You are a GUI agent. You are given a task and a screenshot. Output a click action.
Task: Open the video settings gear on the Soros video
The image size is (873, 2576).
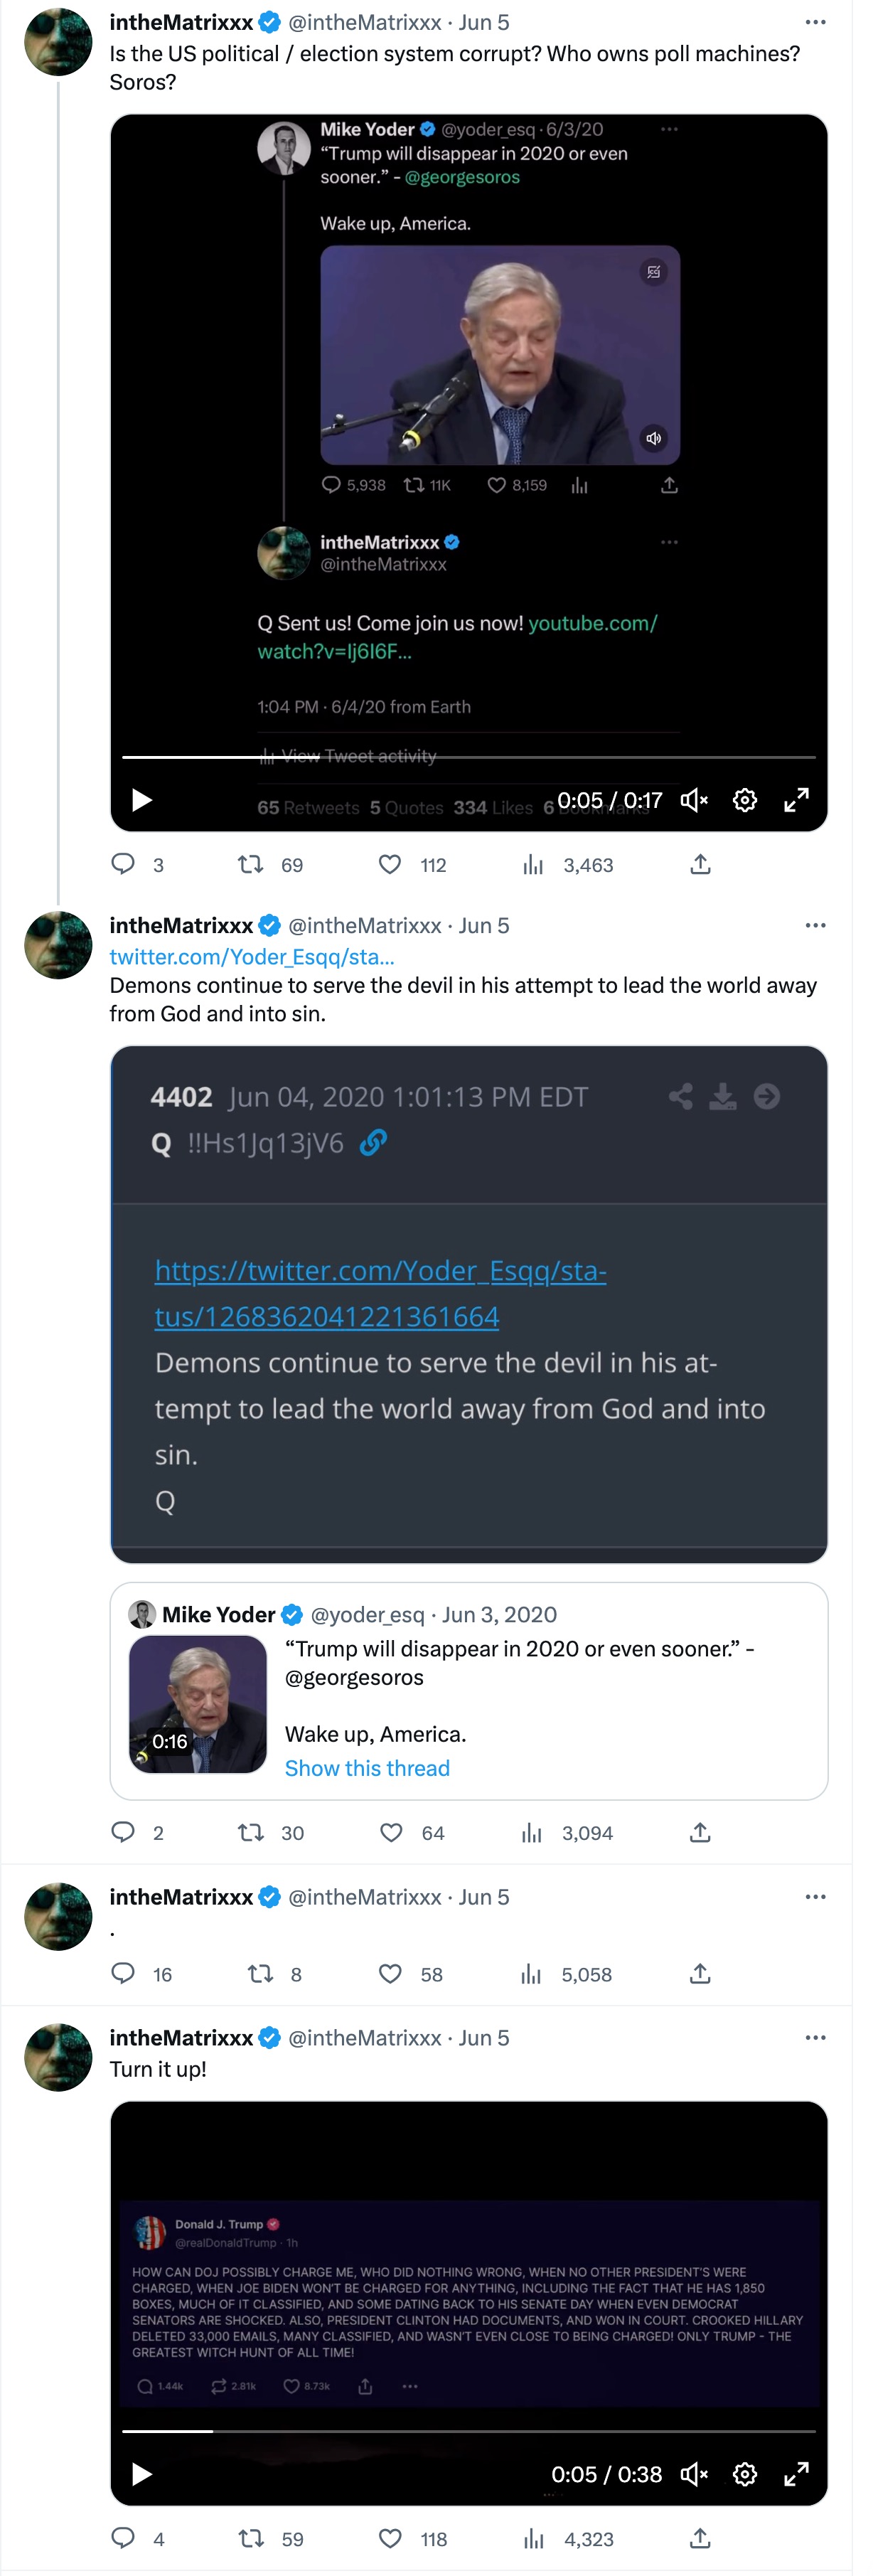pyautogui.click(x=745, y=800)
